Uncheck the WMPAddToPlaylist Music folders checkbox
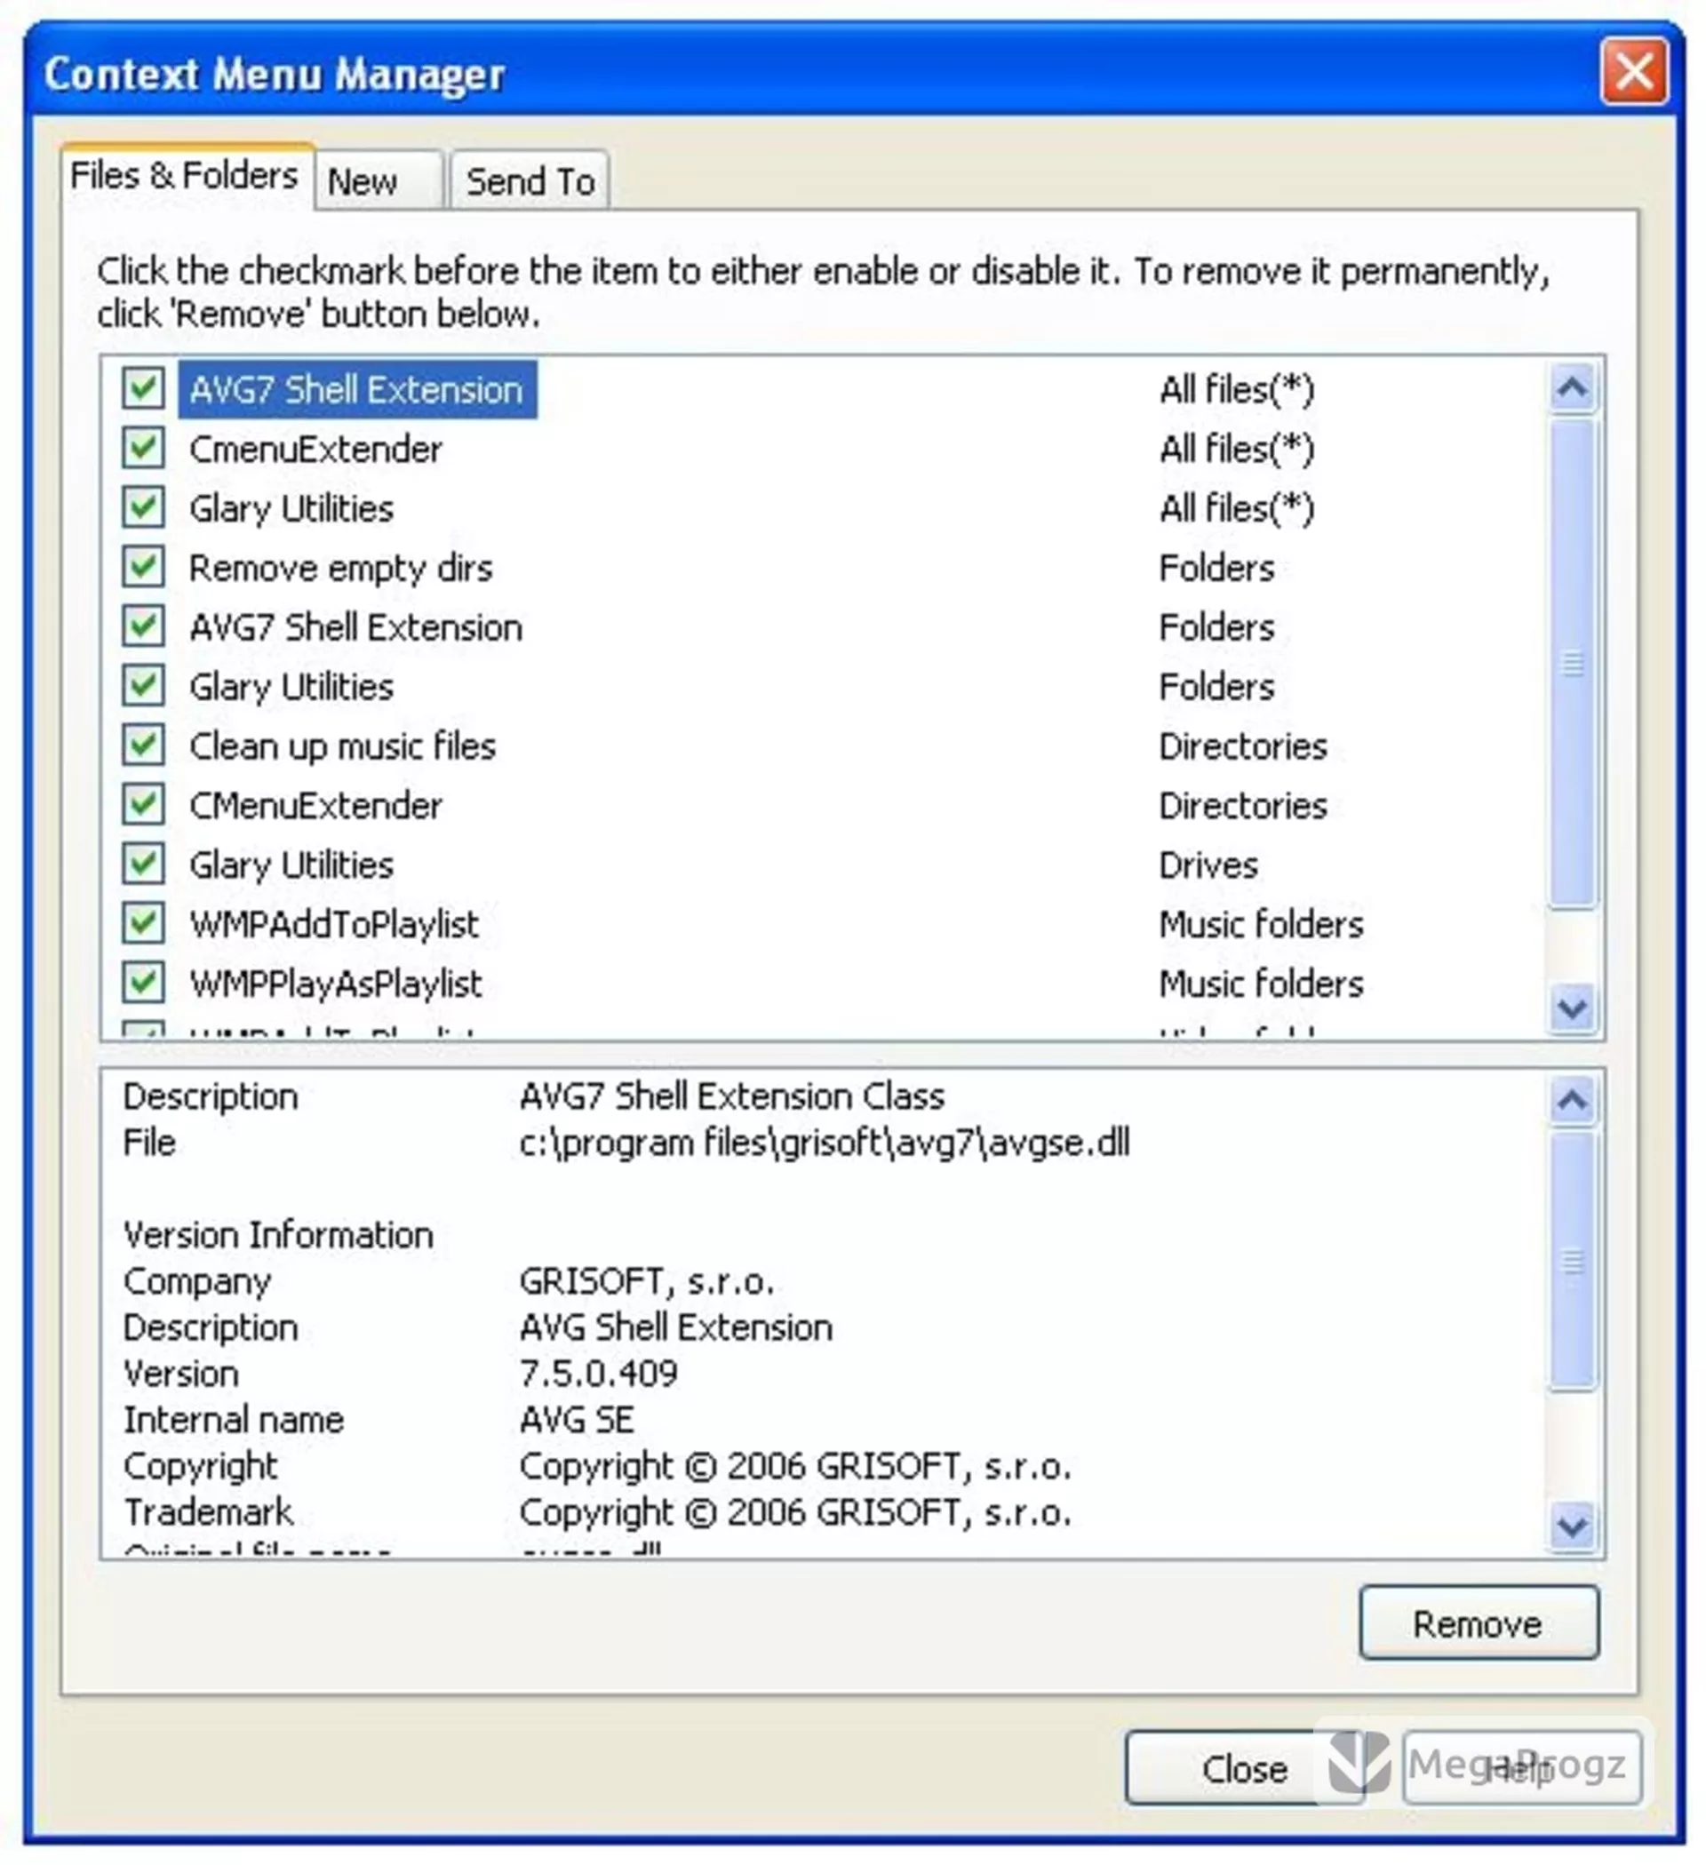 pos(143,923)
